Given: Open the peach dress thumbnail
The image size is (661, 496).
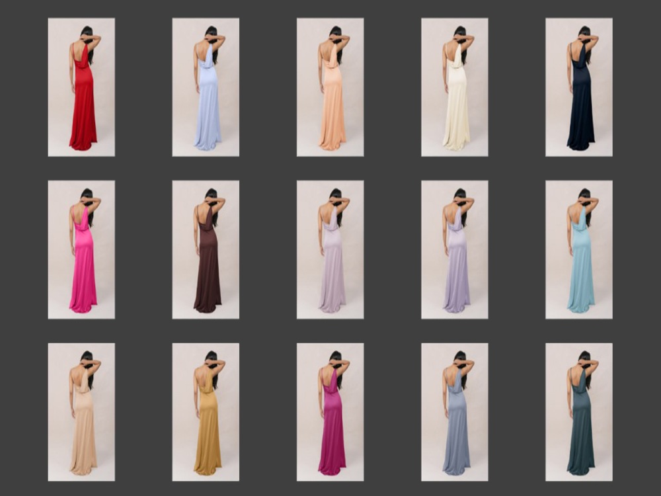Looking at the screenshot, I should [330, 87].
